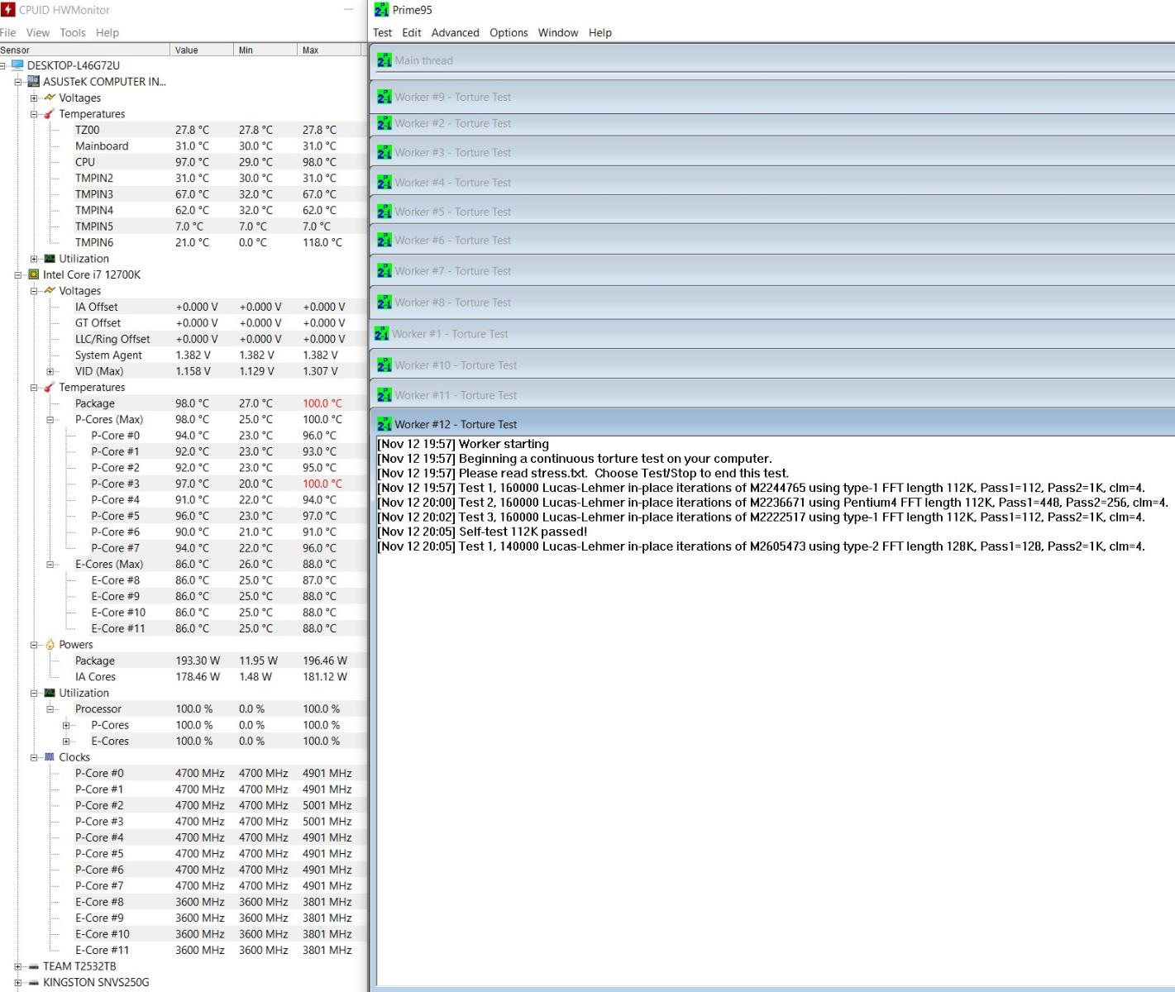The height and width of the screenshot is (992, 1175).
Task: Open the Prime95 Window menu
Action: [558, 33]
